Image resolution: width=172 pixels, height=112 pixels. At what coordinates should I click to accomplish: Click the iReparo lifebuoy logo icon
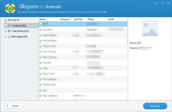pos(10,8)
